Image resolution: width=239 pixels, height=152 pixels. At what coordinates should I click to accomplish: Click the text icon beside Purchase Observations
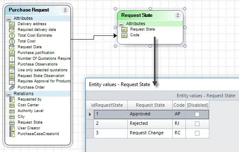coord(12,64)
